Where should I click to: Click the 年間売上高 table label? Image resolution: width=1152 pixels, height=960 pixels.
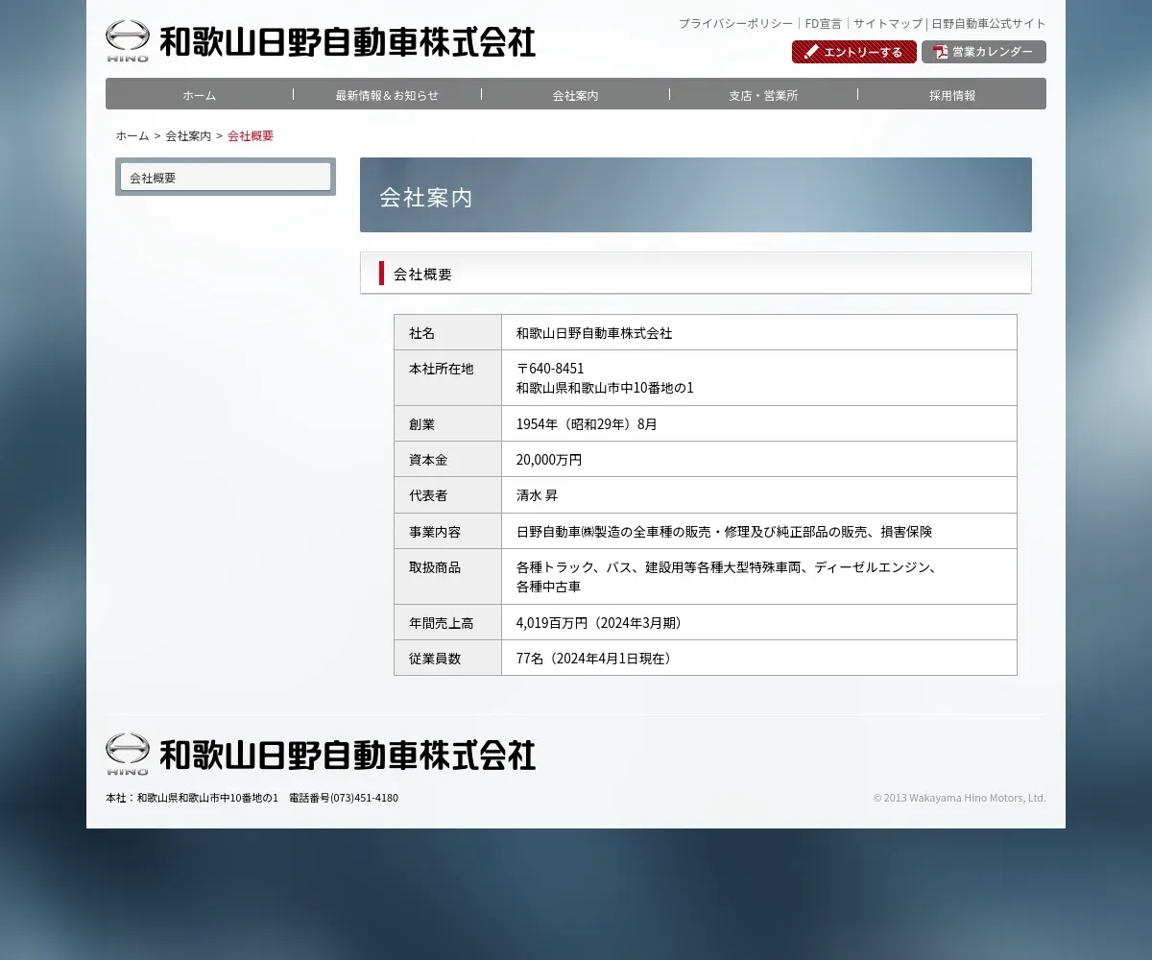point(441,623)
